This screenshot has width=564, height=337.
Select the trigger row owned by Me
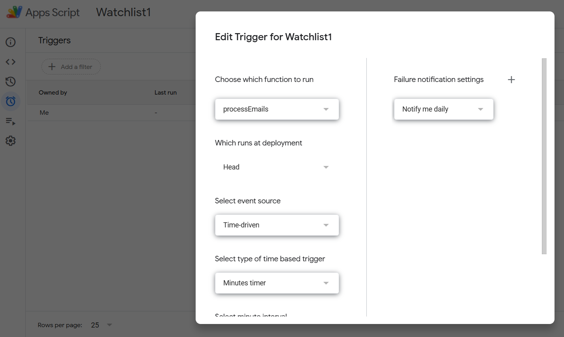pos(44,113)
